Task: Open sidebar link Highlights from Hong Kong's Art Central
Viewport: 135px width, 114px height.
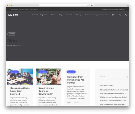Action: pos(113,97)
